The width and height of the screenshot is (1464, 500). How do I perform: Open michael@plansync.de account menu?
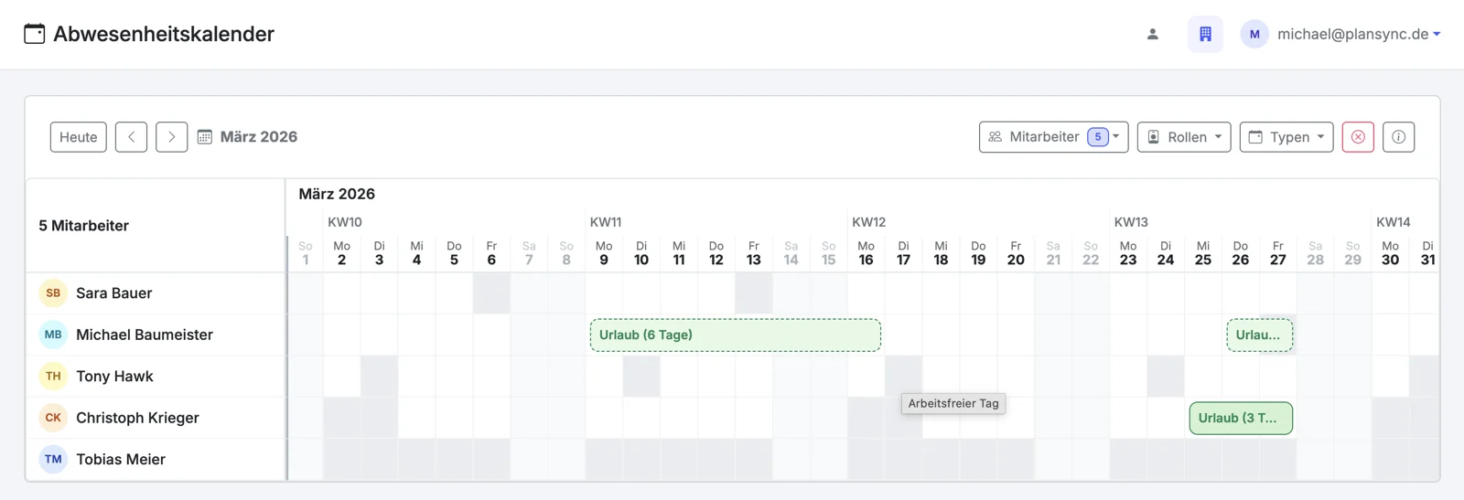1340,34
